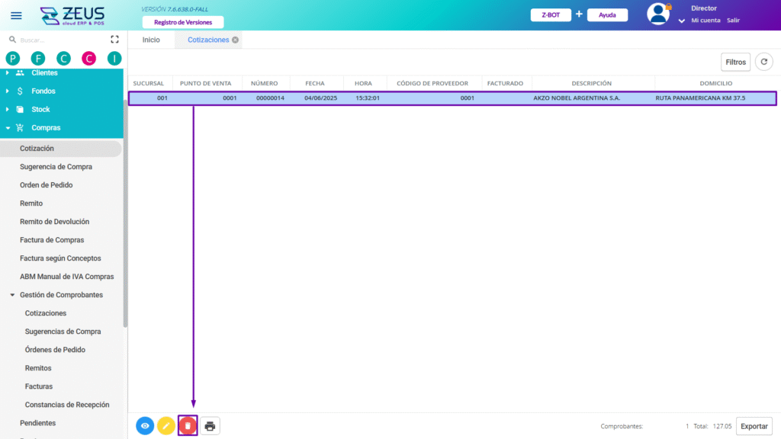781x439 pixels.
Task: Open Orden de Pedido
Action: click(x=47, y=185)
